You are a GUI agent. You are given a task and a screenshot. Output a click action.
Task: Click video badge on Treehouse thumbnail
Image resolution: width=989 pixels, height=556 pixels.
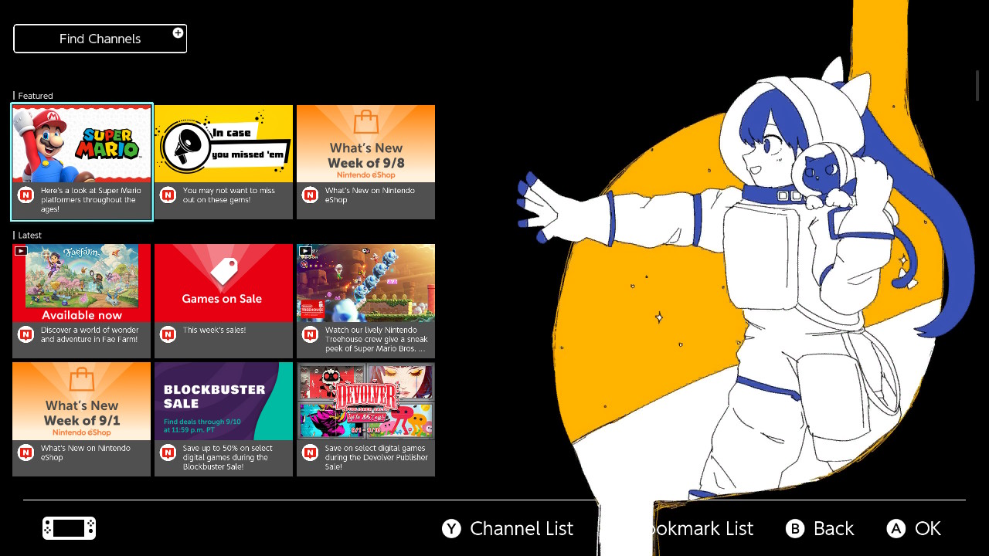click(305, 250)
